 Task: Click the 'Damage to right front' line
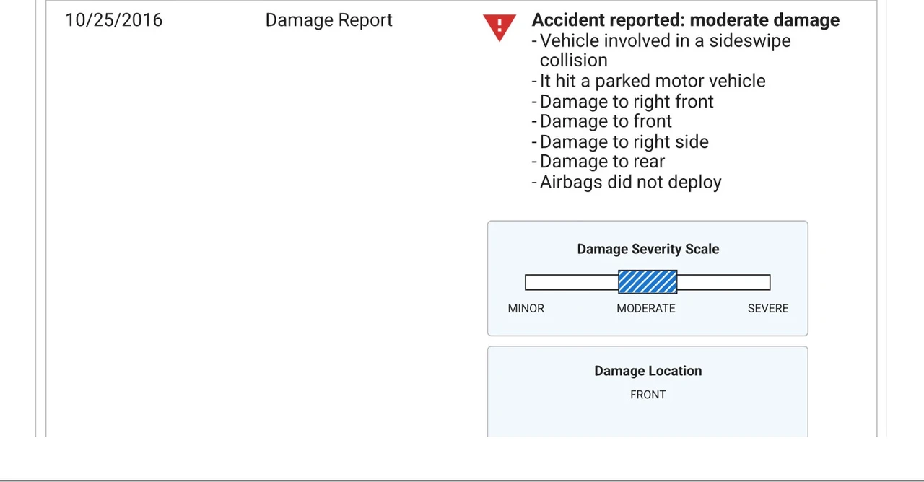point(623,101)
